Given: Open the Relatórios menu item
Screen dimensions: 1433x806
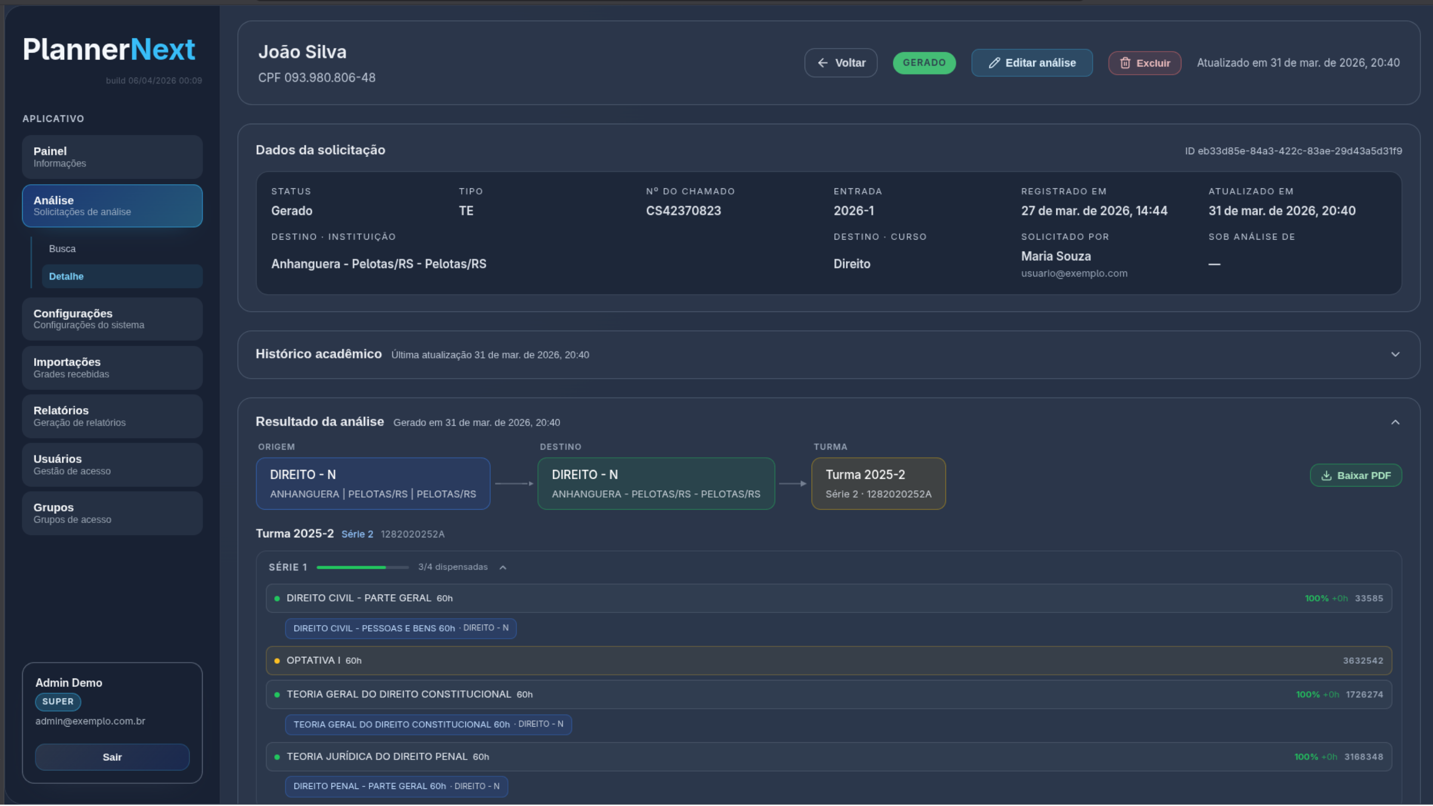Looking at the screenshot, I should coord(112,416).
